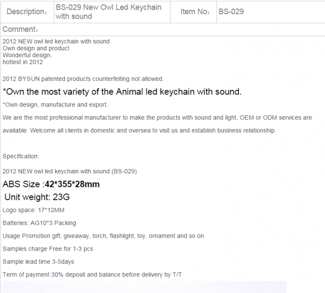Viewport: 325px width, 293px height.
Task: Click the Usage Promotion gift line
Action: point(103,236)
